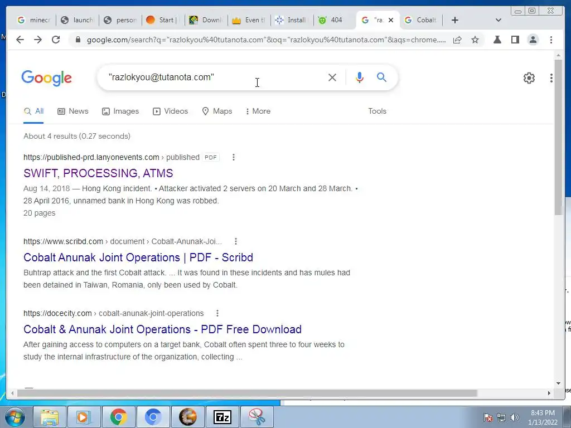The height and width of the screenshot is (428, 571).
Task: Open the side panel icon
Action: [515, 40]
